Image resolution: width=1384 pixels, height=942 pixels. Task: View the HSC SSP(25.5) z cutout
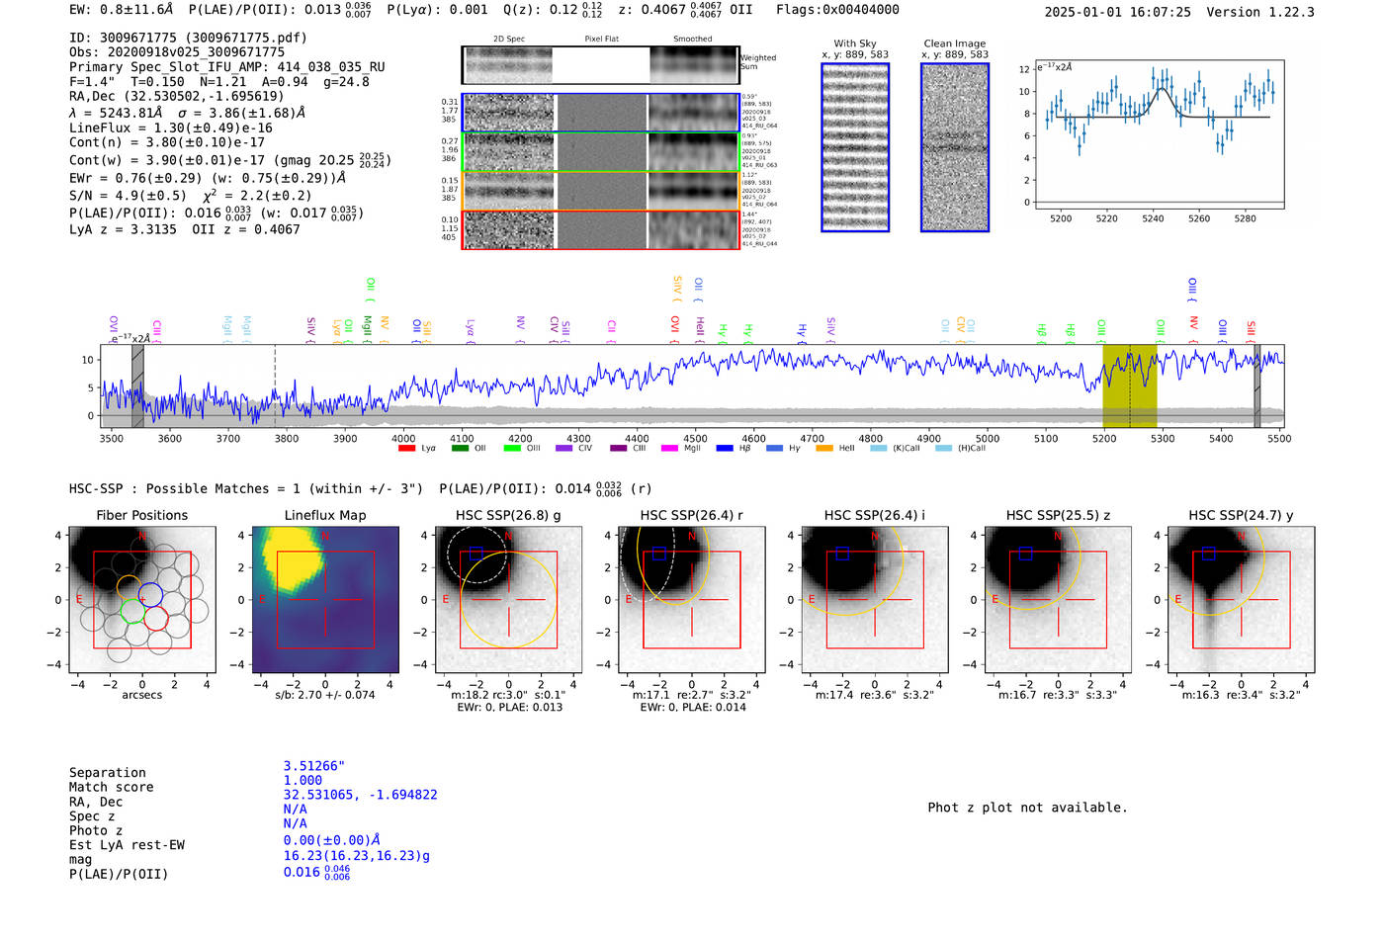(x=1058, y=600)
